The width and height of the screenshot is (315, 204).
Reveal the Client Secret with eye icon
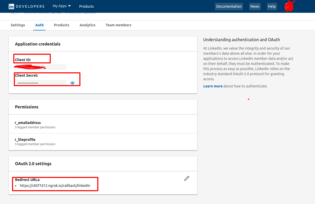(x=72, y=83)
